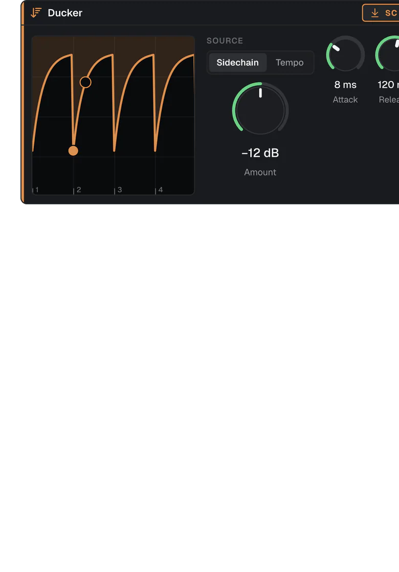Screen dimensions: 399x572
Task: Click beat marker 1 in the envelope display
Action: point(37,189)
